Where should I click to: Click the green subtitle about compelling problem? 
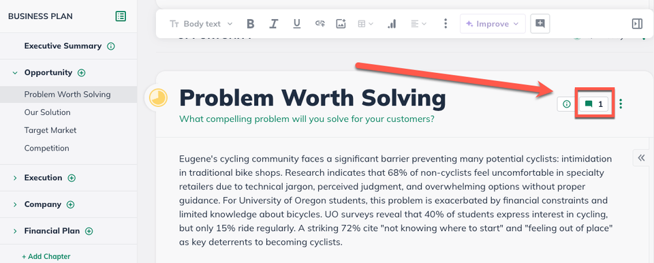click(307, 119)
